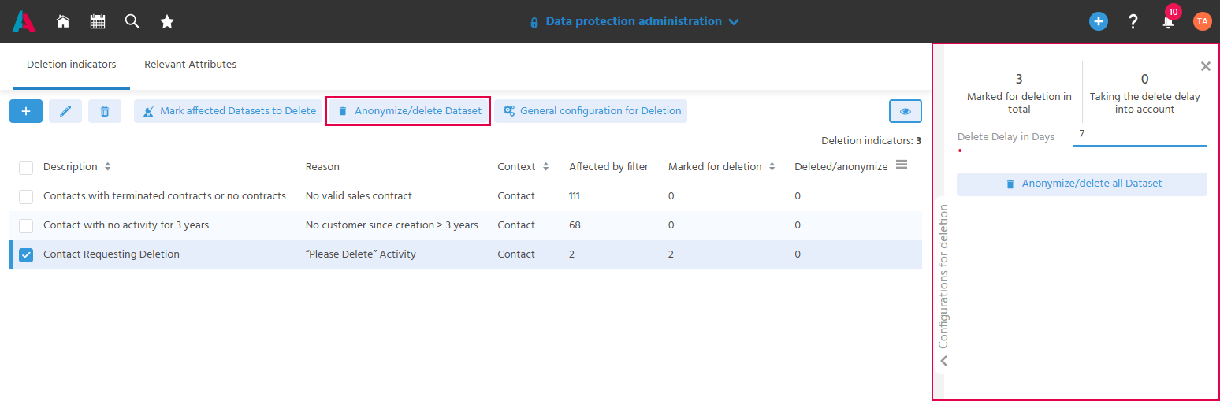Image resolution: width=1220 pixels, height=401 pixels.
Task: Open the calendar icon in top bar
Action: (x=98, y=22)
